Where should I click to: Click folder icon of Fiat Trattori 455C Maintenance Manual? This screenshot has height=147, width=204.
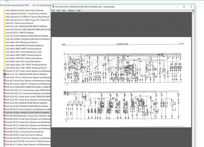[4, 42]
